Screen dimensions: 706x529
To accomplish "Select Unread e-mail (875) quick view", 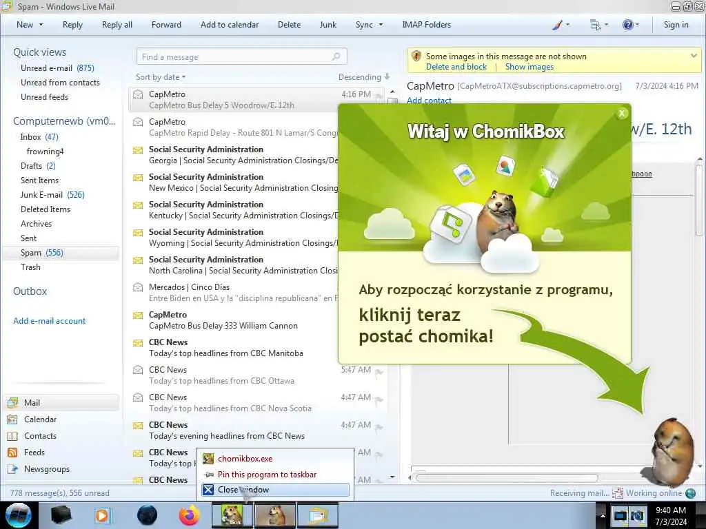I will coord(57,68).
